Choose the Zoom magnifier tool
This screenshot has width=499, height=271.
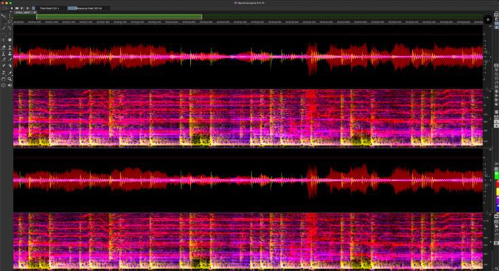tap(10, 79)
